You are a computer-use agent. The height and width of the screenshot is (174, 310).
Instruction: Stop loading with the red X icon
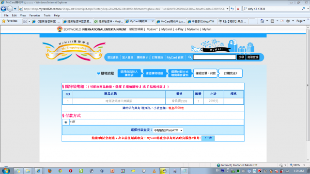[x=238, y=9]
